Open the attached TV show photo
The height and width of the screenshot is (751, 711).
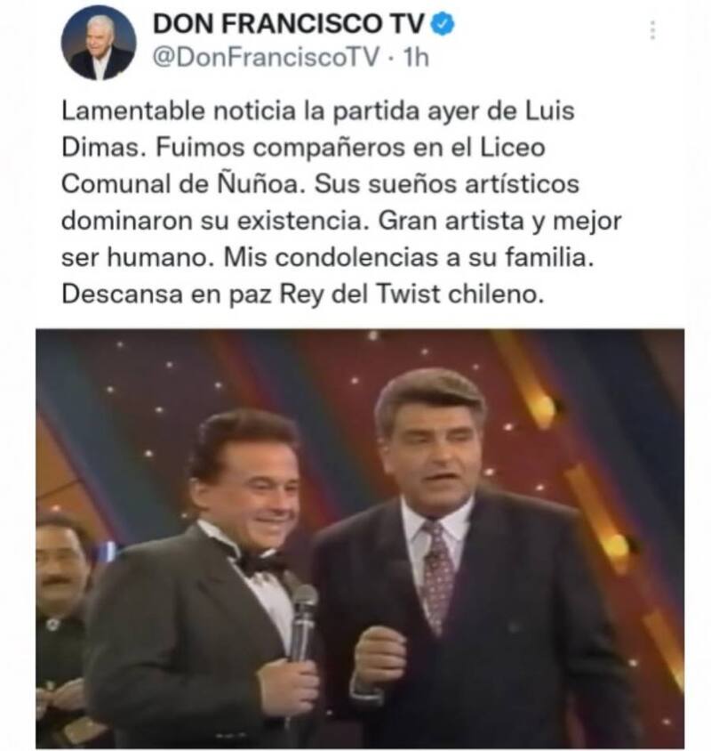click(x=360, y=538)
